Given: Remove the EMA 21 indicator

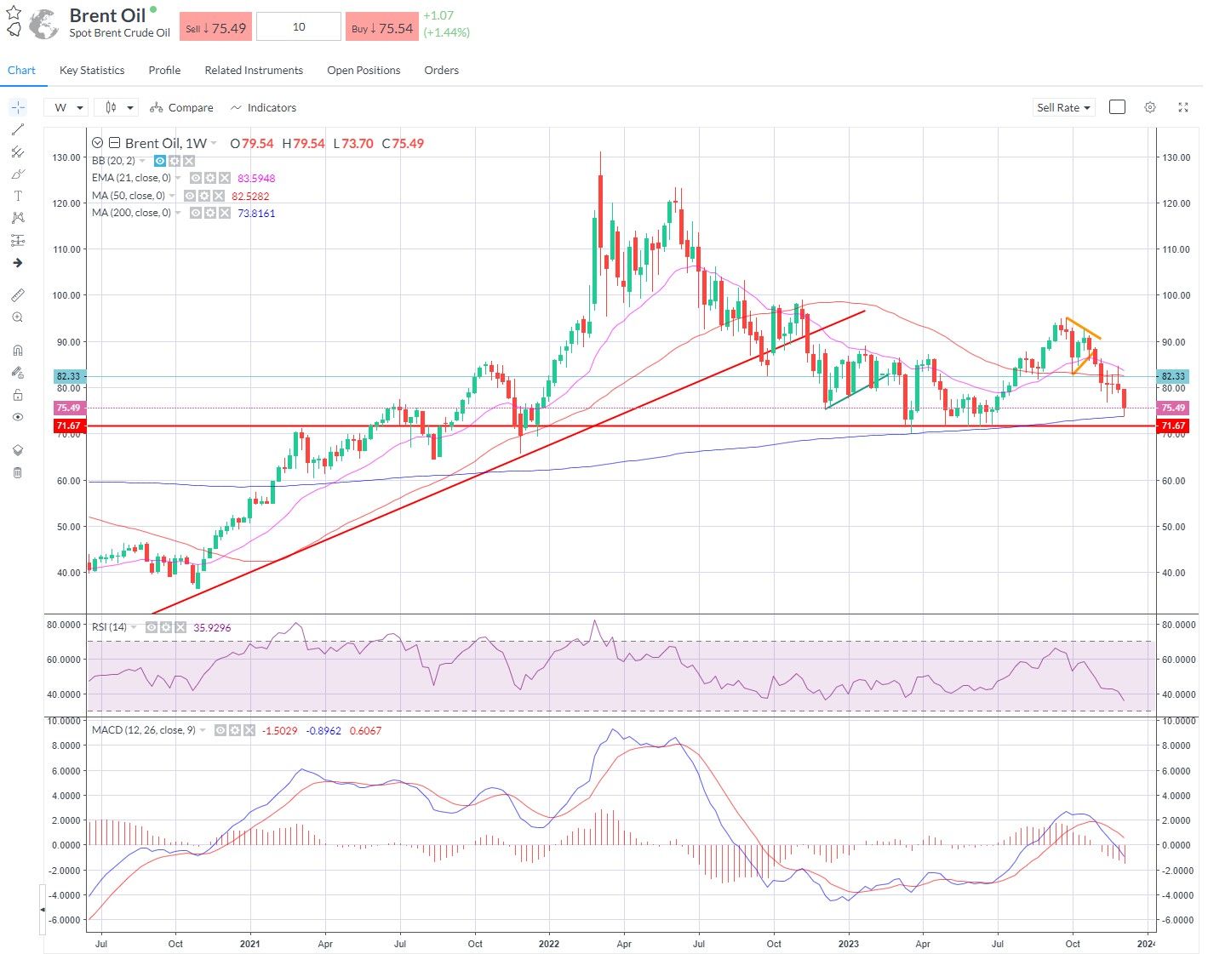Looking at the screenshot, I should tap(224, 178).
